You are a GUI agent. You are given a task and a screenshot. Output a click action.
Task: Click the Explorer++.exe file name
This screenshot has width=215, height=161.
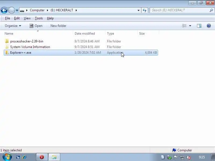pos(21,53)
